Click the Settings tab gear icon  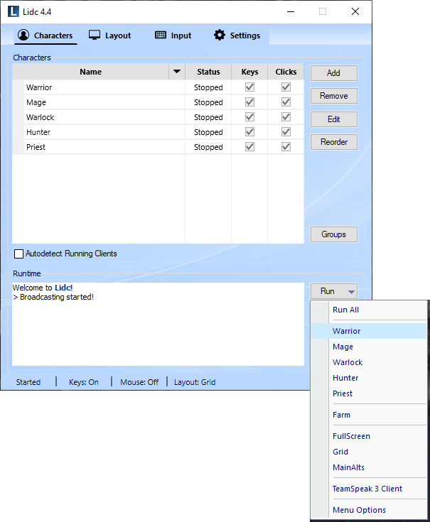click(x=220, y=36)
